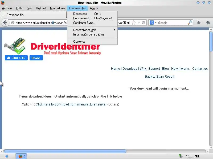This screenshot has height=159, width=213.
Task: Choose Información de la página
Action: 92,34
